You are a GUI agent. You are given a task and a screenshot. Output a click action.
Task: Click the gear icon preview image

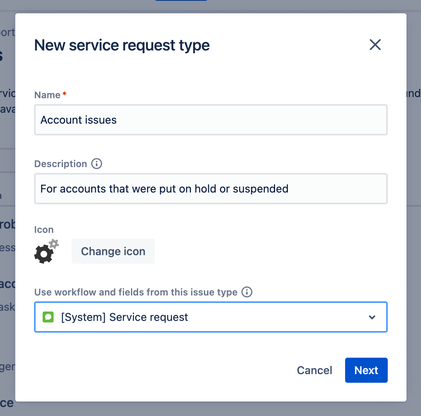click(46, 251)
